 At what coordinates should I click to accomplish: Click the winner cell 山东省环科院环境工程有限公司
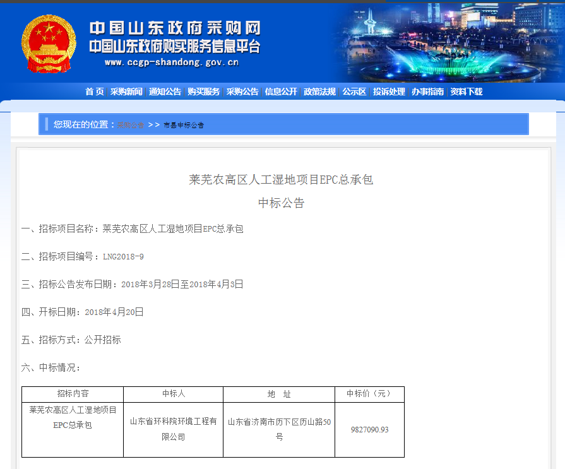174,429
